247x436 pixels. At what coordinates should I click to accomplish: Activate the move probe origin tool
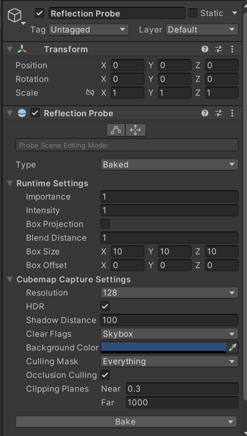click(135, 130)
